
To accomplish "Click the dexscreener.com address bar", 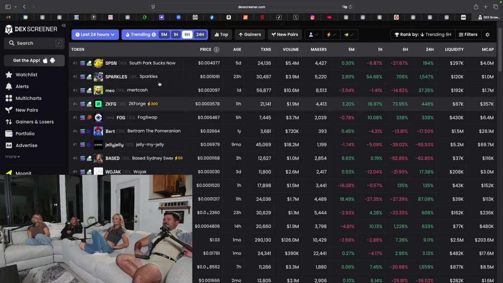I will coord(251,7).
